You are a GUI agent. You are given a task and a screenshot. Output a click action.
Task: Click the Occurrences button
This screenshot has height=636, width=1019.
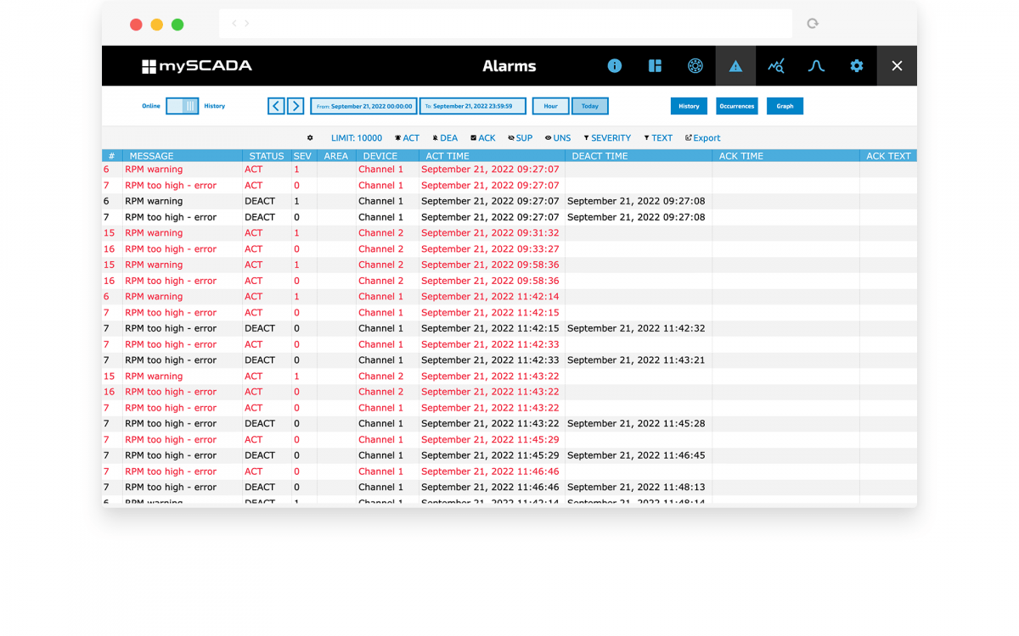[x=737, y=106]
